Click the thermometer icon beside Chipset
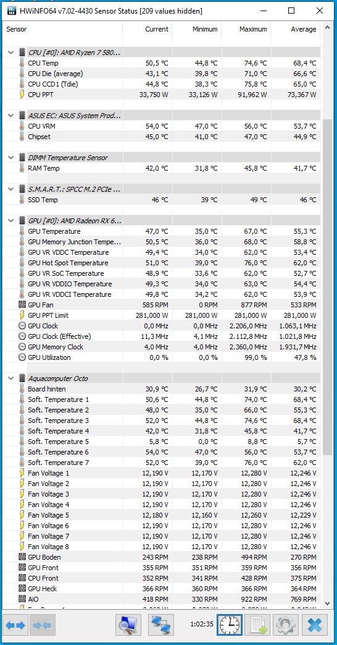The image size is (337, 645). tap(22, 137)
